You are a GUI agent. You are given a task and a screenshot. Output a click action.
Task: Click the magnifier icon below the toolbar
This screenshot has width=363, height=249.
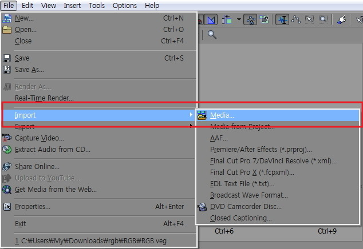click(x=212, y=35)
